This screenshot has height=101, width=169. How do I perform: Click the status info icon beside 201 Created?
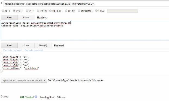click(36, 97)
